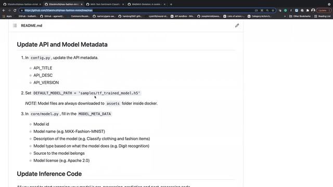Open a new tab with the plus button
This screenshot has height=187, width=333.
171,4
